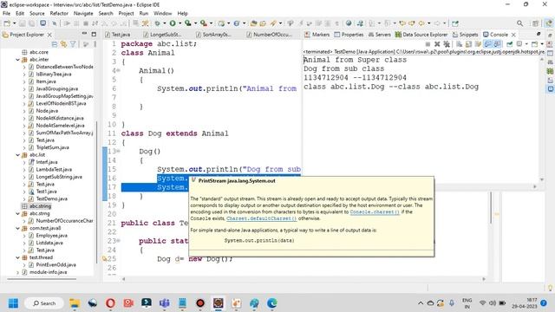Click the Terminate stop icon in Console
The image size is (555, 312).
pyautogui.click(x=428, y=44)
